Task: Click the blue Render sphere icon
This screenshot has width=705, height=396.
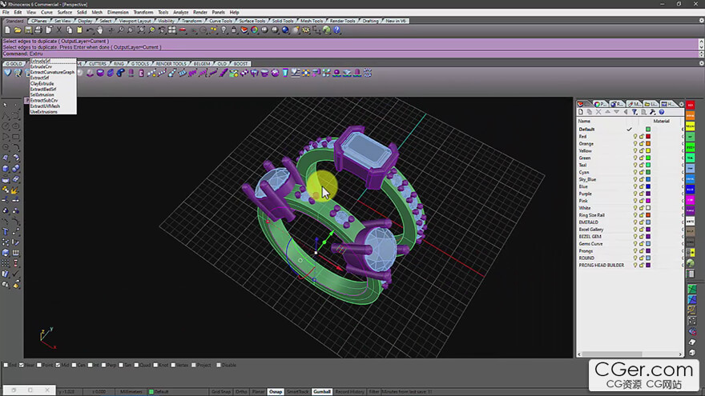Action: [x=285, y=30]
